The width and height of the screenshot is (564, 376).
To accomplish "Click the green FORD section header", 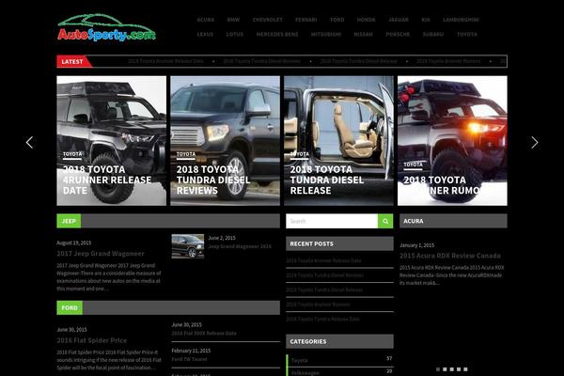I will point(70,307).
